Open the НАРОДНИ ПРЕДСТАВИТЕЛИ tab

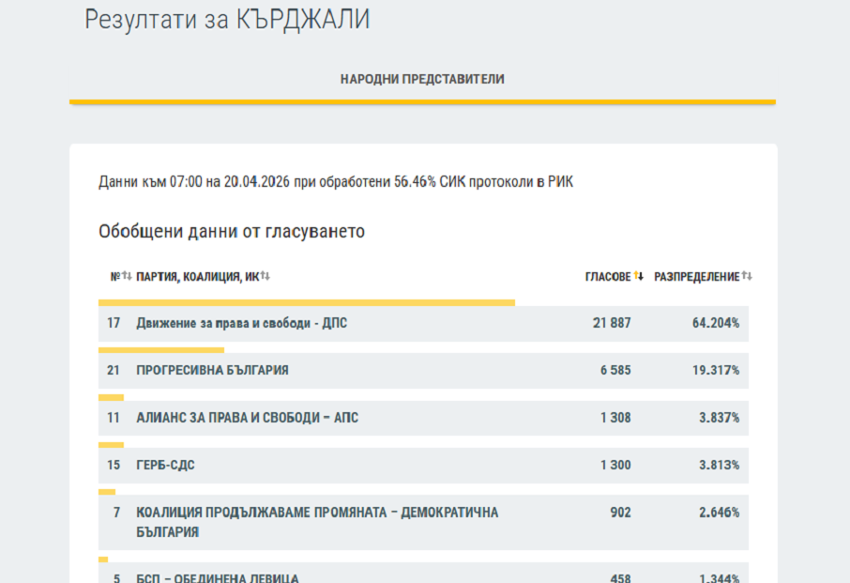(x=422, y=79)
